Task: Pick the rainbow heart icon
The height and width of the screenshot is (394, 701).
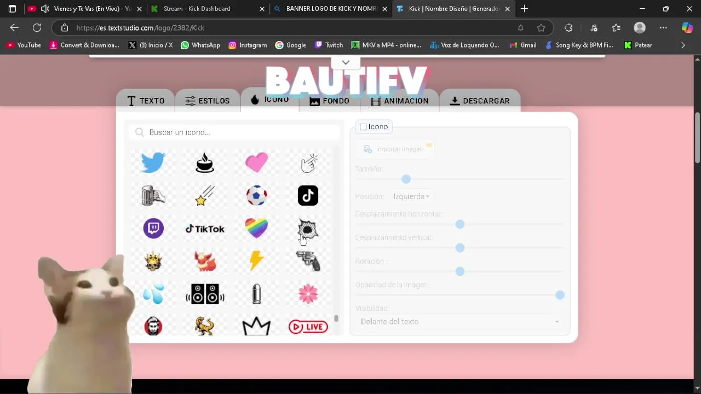Action: tap(256, 228)
